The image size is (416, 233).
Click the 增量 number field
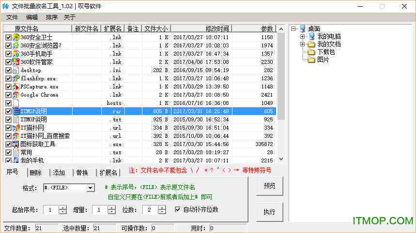click(x=100, y=210)
